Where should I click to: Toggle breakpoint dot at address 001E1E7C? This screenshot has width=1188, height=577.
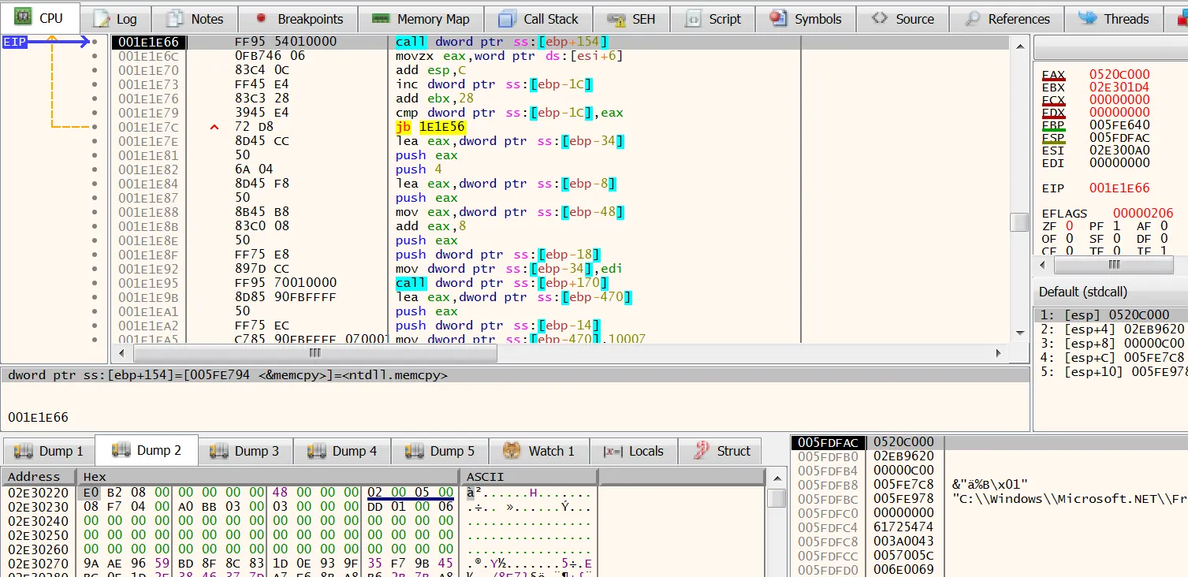click(95, 127)
